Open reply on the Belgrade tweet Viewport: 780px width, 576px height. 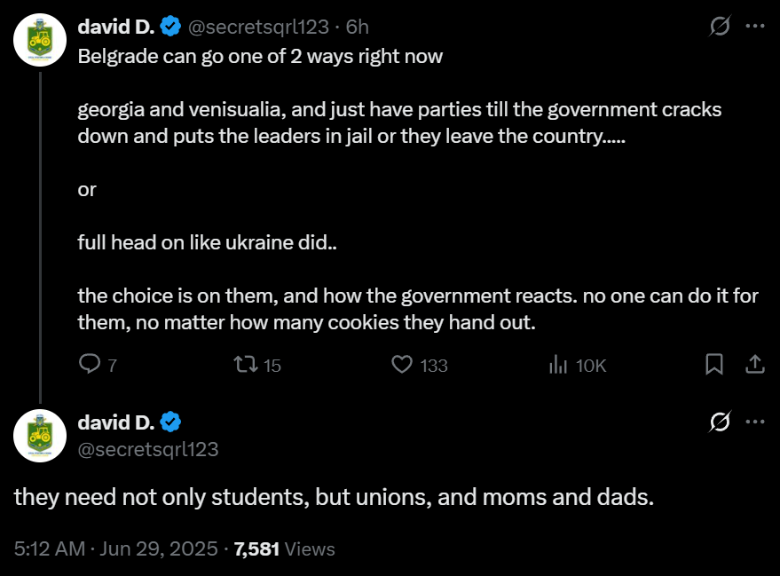[98, 365]
